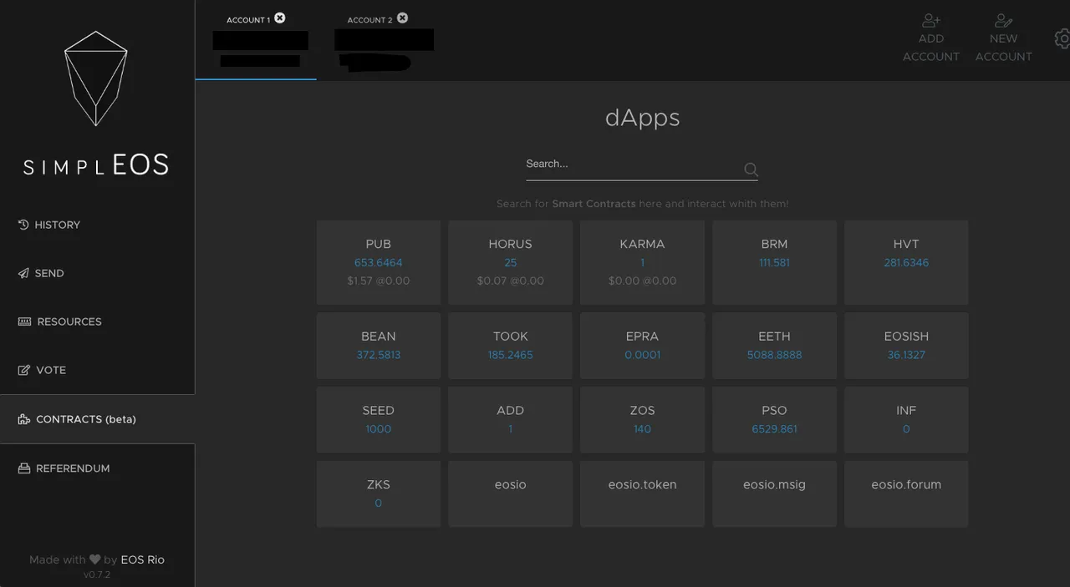The width and height of the screenshot is (1070, 587).
Task: Click the Send paper plane icon
Action: 23,273
